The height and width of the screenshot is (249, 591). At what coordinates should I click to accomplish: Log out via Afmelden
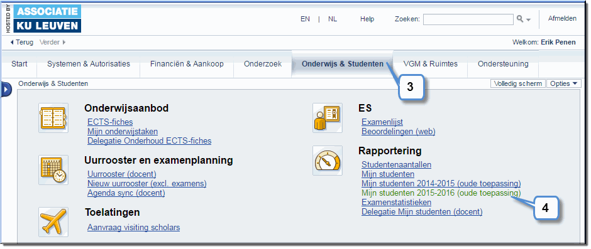[x=562, y=18]
